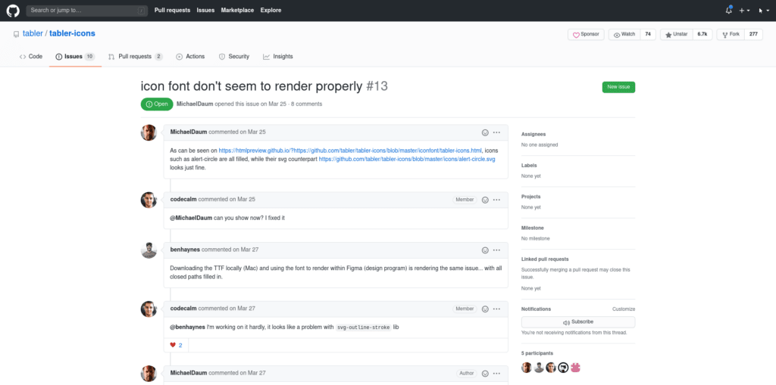
Task: Add reaction to MichaelDaum's Mar 27 comment
Action: point(485,373)
